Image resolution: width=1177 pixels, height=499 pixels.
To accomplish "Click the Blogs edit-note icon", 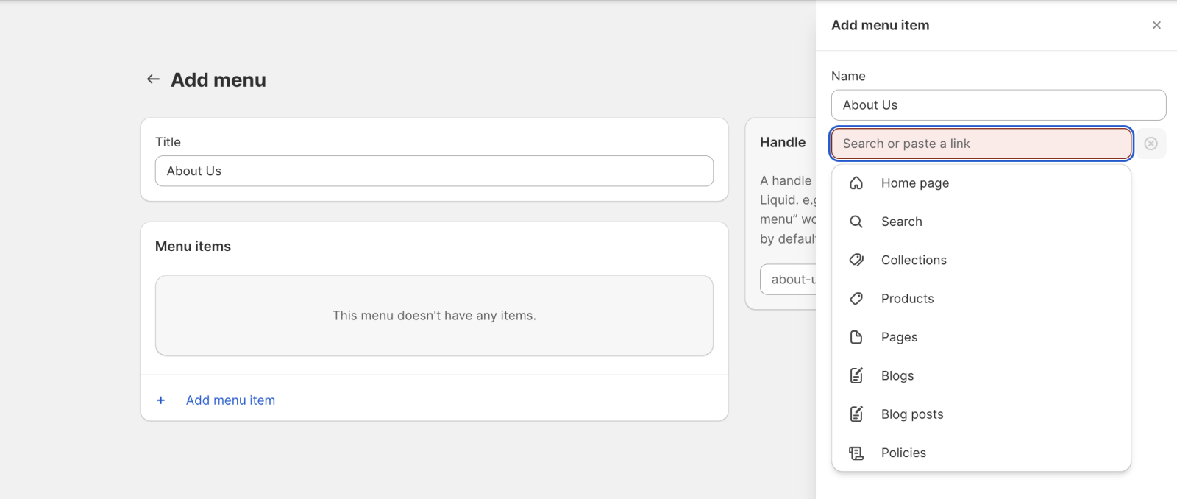I will (856, 375).
